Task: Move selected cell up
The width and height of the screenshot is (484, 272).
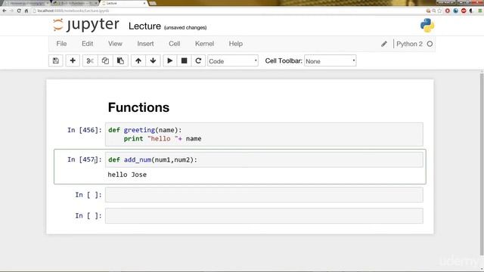Action: [138, 60]
